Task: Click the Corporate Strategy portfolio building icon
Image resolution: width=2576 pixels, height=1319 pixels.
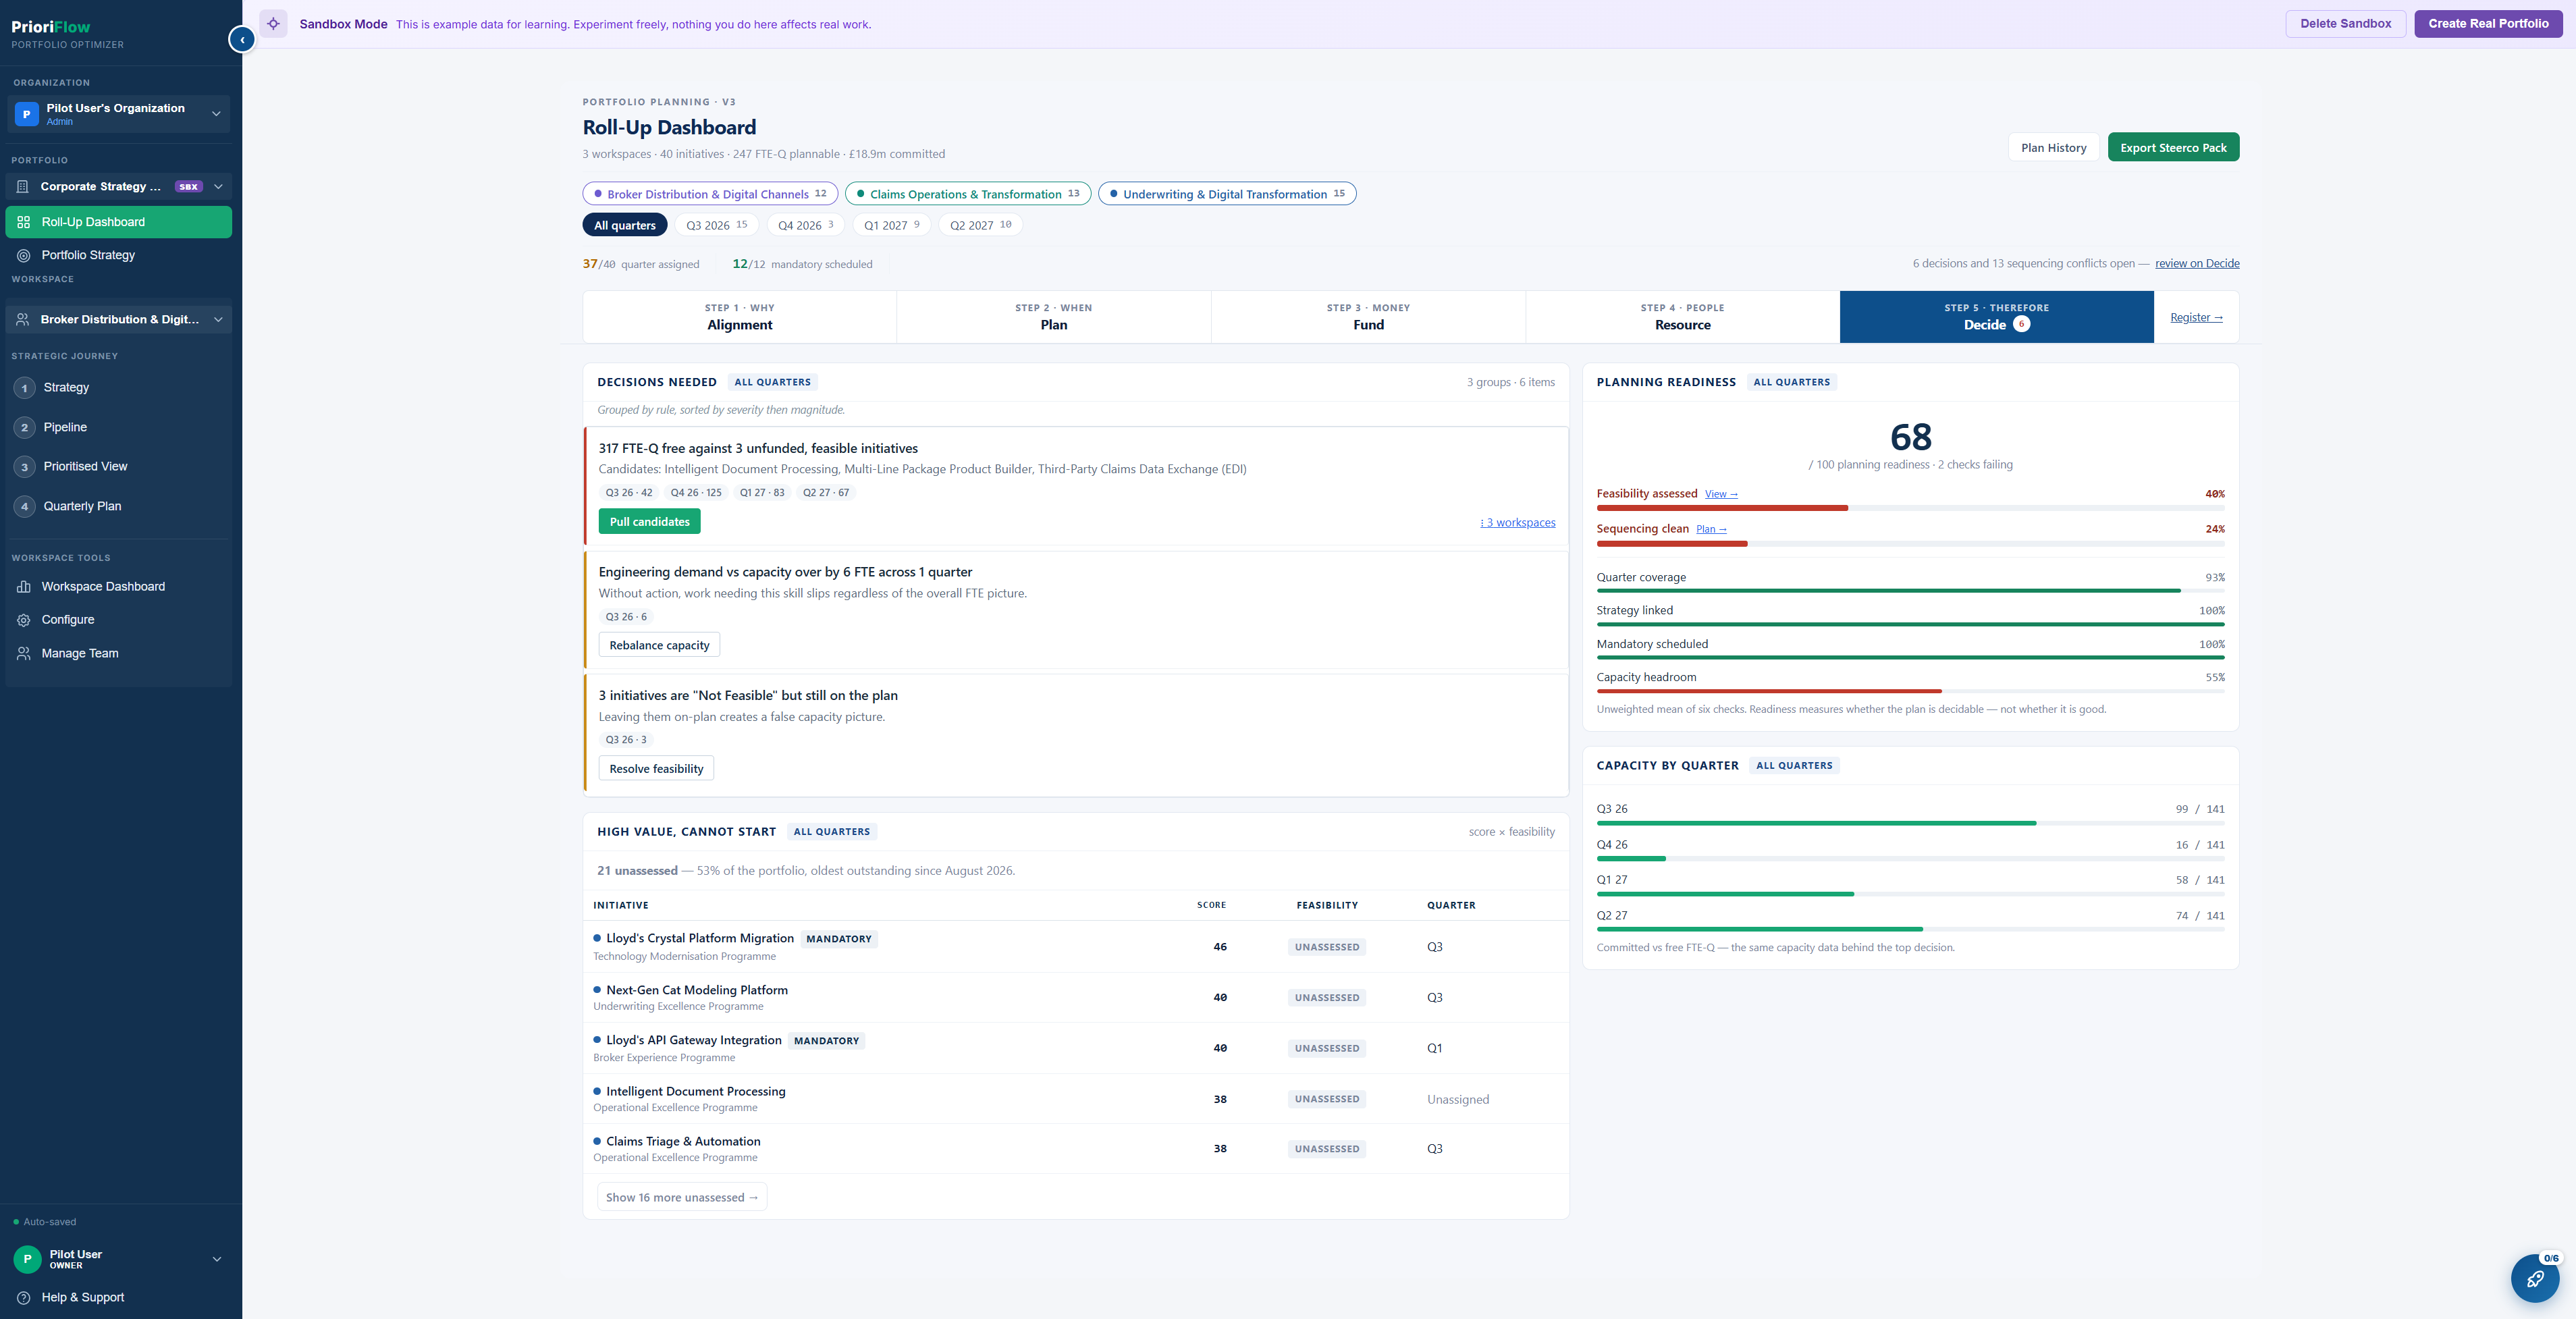Action: click(x=23, y=186)
